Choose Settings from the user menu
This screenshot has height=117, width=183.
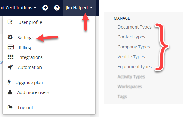click(x=49, y=38)
